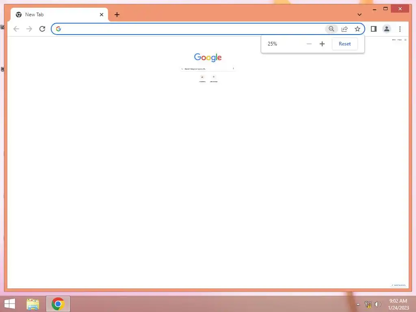The width and height of the screenshot is (416, 312).
Task: Reset the page zoom level
Action: point(344,44)
